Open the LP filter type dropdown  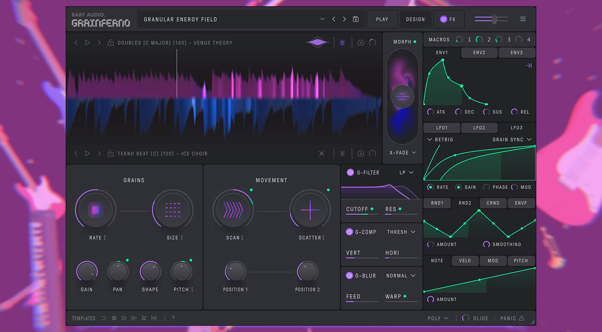[407, 172]
